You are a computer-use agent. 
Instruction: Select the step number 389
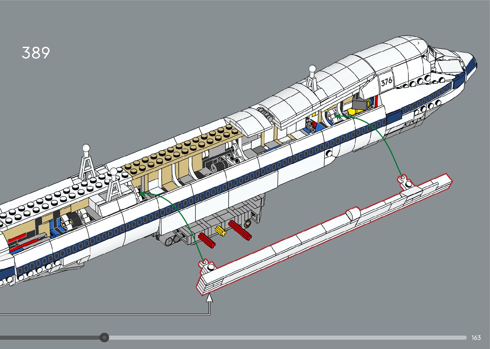[x=36, y=53]
